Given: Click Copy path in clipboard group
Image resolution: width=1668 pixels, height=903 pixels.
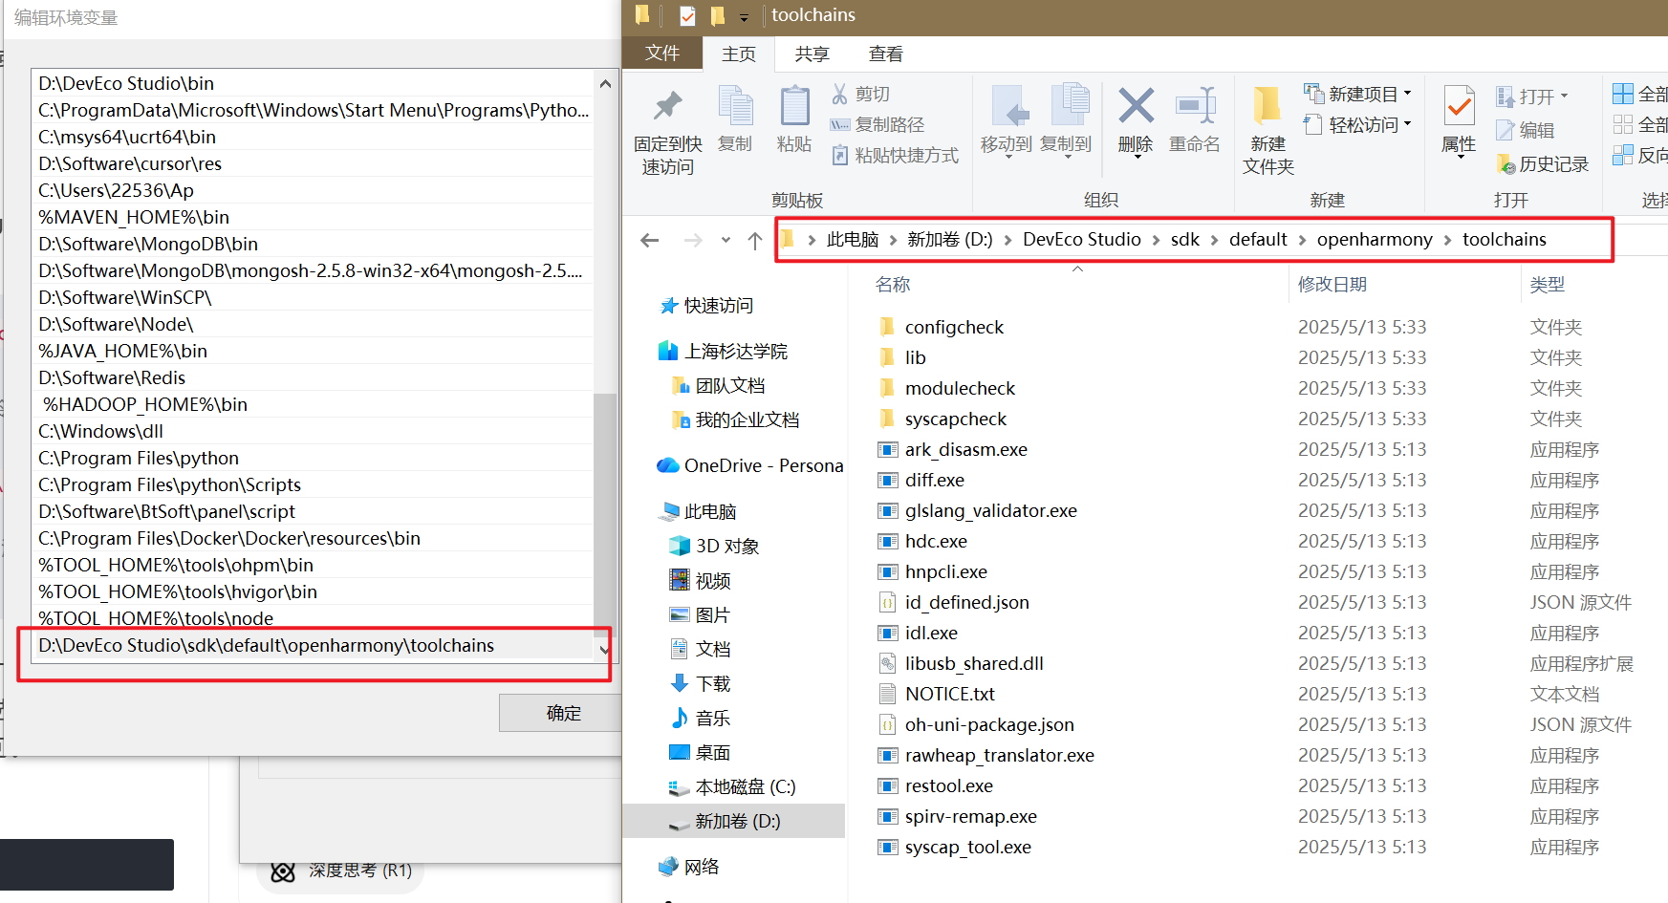Looking at the screenshot, I should (x=877, y=124).
